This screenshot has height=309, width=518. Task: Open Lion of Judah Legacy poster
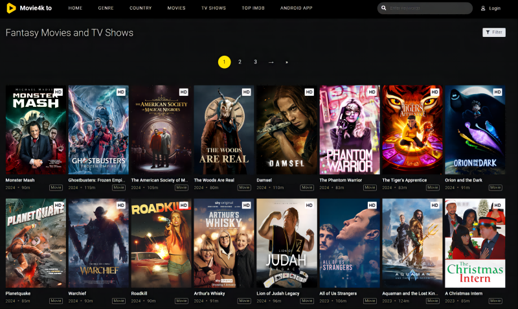point(287,243)
